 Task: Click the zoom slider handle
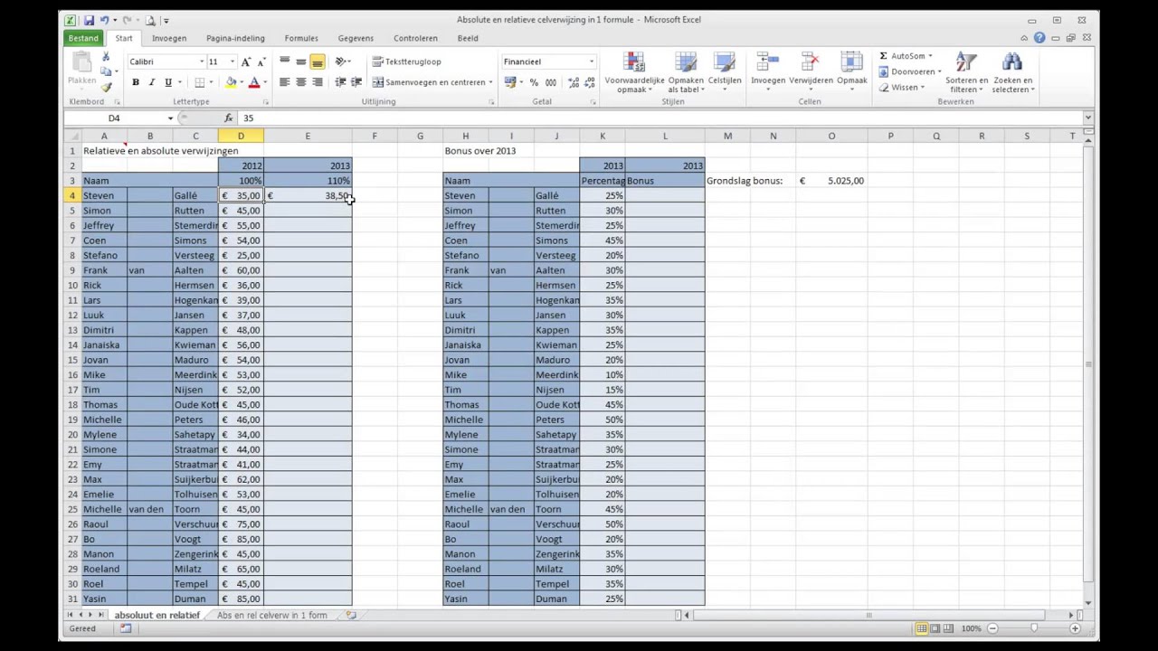click(x=1034, y=628)
